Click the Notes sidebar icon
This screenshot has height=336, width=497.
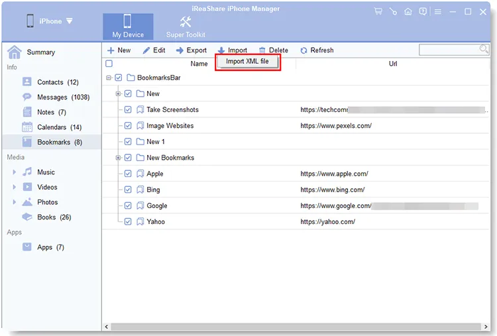click(27, 111)
